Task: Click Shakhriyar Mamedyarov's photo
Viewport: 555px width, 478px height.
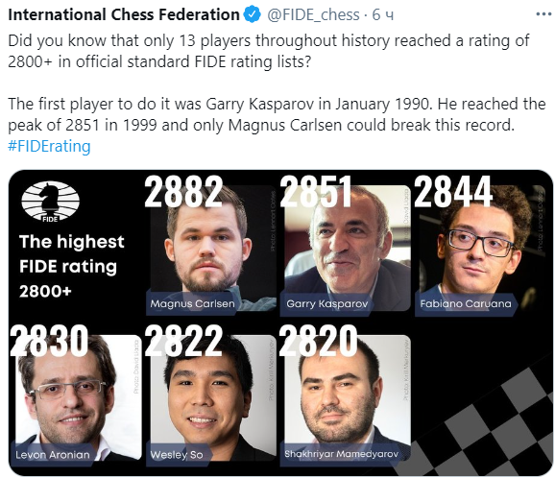Action: click(348, 397)
